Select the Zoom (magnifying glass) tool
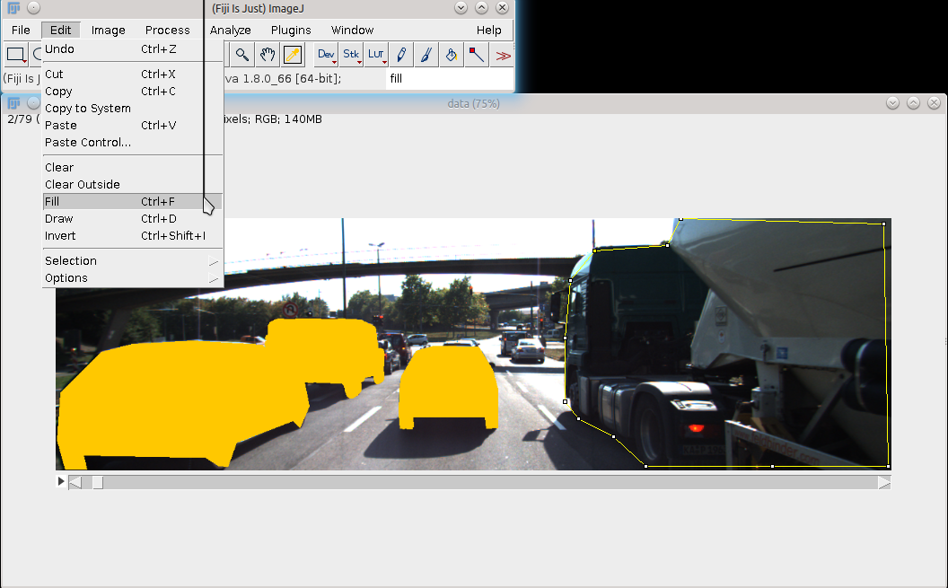Viewport: 948px width, 588px height. [241, 55]
